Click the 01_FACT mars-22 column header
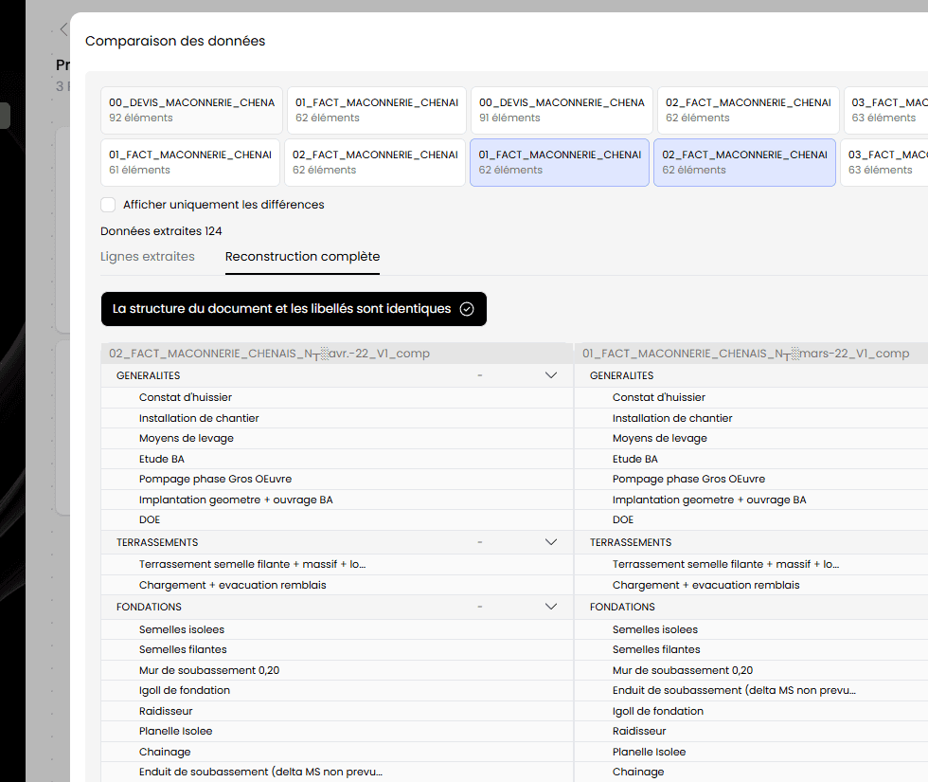This screenshot has width=928, height=782. click(x=751, y=353)
